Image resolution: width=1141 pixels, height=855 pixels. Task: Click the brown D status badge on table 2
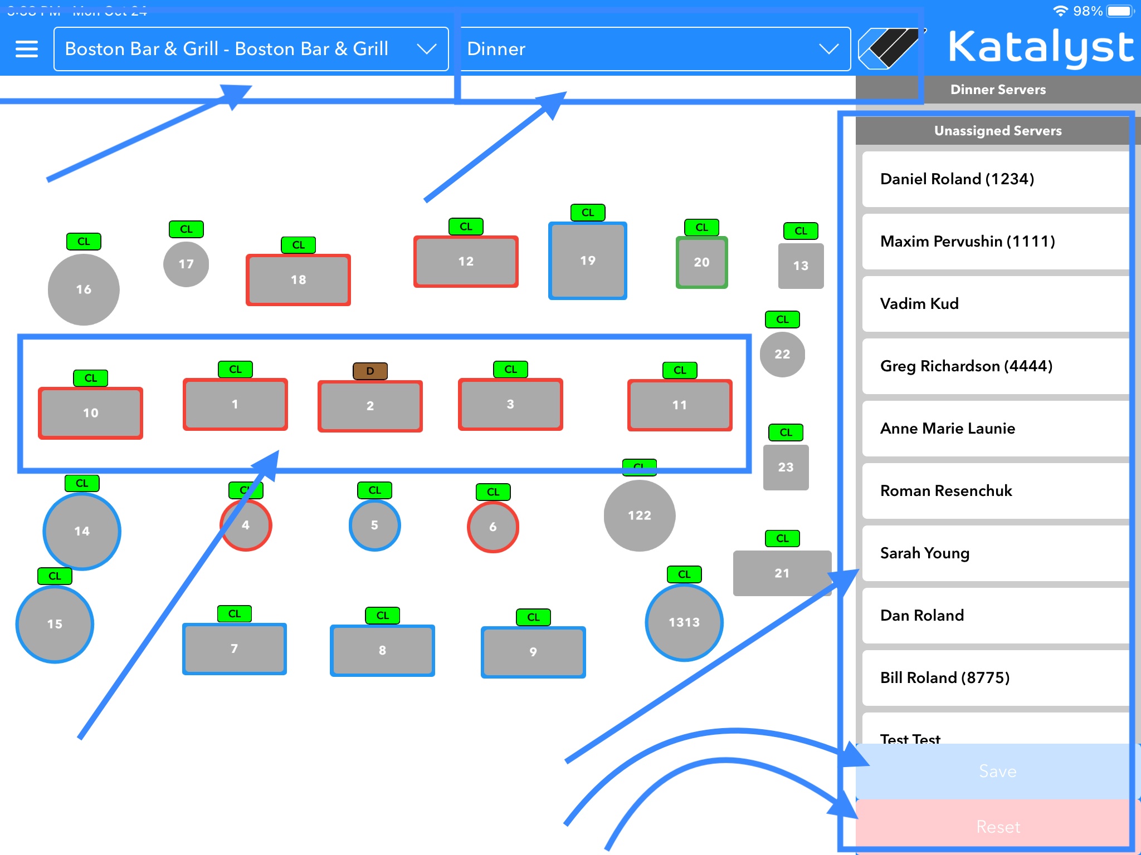tap(370, 371)
